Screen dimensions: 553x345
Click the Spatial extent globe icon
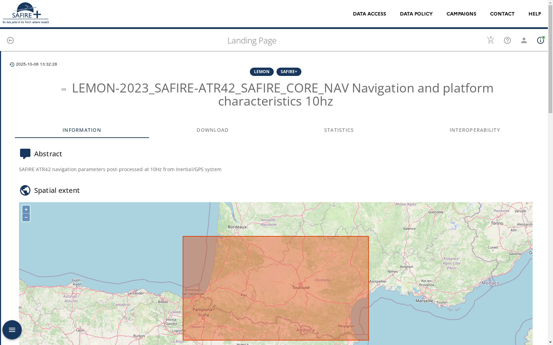pos(25,190)
